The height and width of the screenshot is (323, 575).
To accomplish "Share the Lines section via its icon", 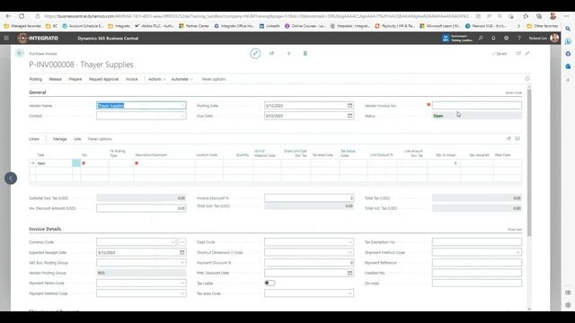I will tap(509, 139).
